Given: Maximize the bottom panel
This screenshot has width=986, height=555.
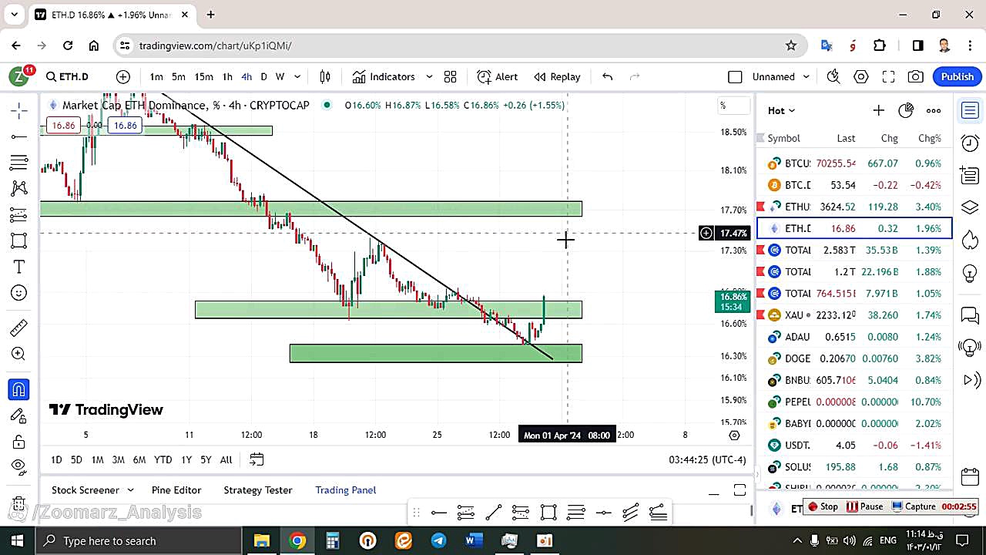Looking at the screenshot, I should 739,490.
